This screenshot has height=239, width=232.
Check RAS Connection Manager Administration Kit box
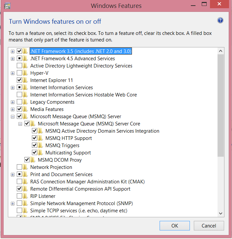19,181
